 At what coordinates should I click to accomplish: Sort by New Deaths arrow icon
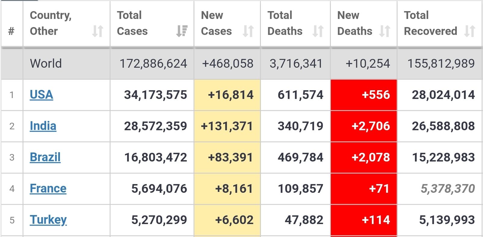385,31
